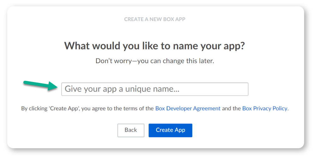Select the 'What would you like to name your app?' heading
Viewport: 314px width, 158px height.
154,46
